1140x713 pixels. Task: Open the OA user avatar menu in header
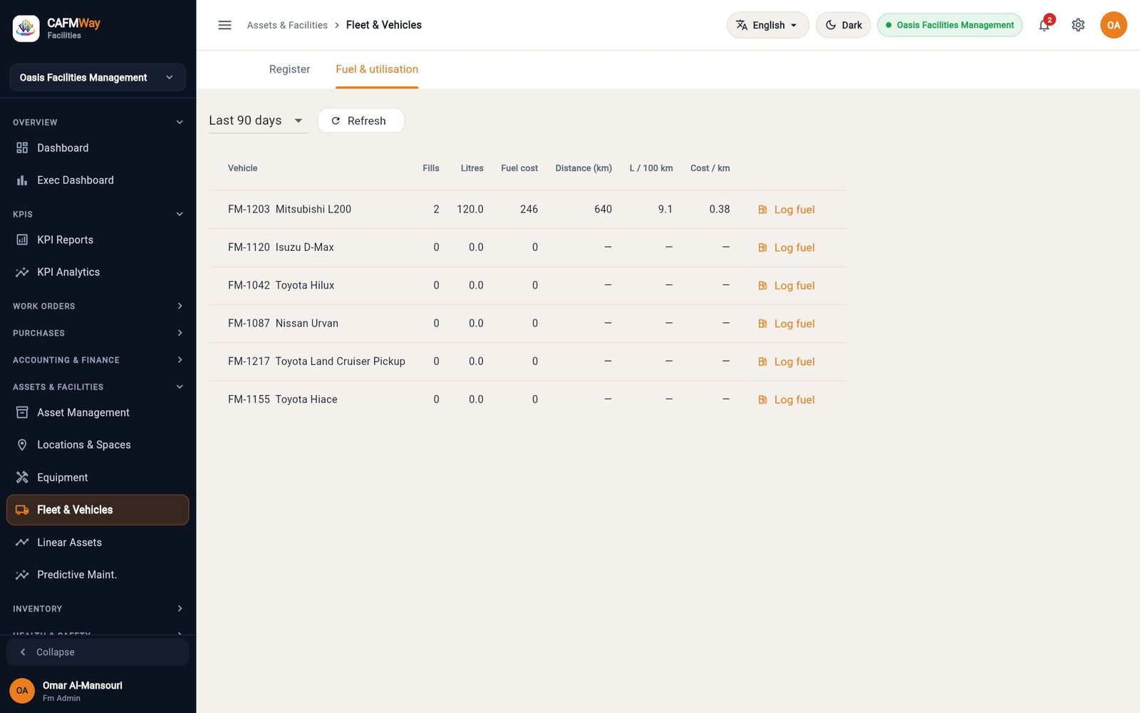tap(1114, 25)
